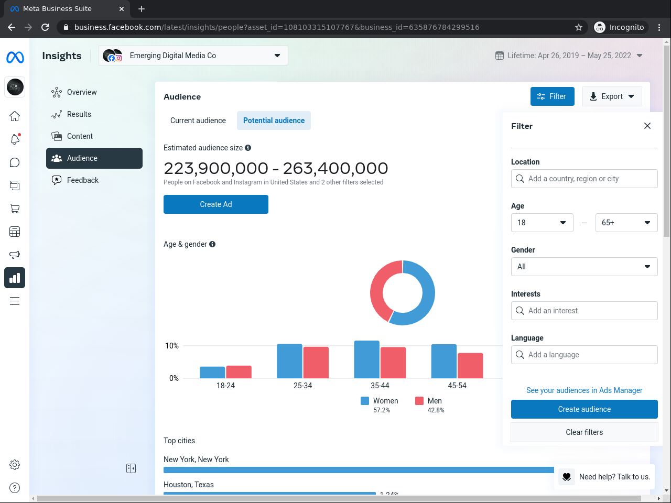The height and width of the screenshot is (503, 671).
Task: Click the New York progress bar
Action: click(x=359, y=470)
